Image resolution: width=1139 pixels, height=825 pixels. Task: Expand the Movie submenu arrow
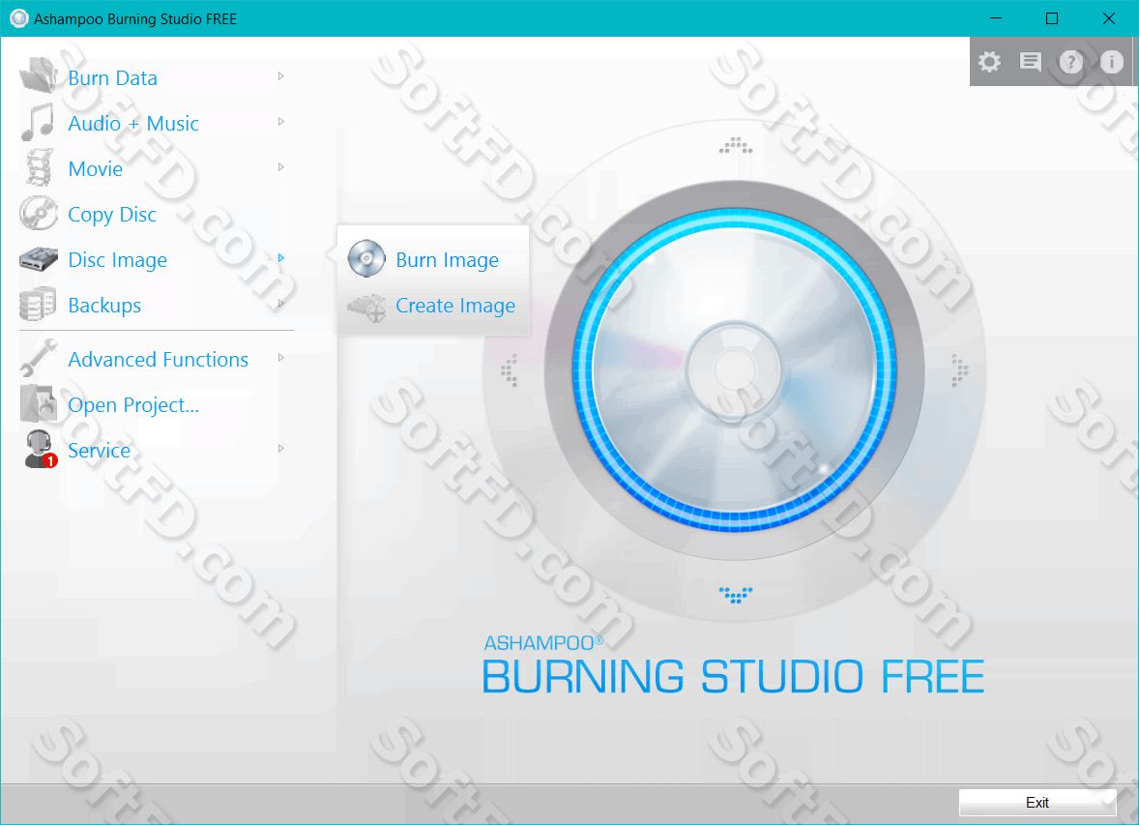click(281, 167)
